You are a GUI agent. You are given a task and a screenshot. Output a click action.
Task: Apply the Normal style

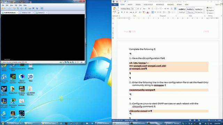190,10
